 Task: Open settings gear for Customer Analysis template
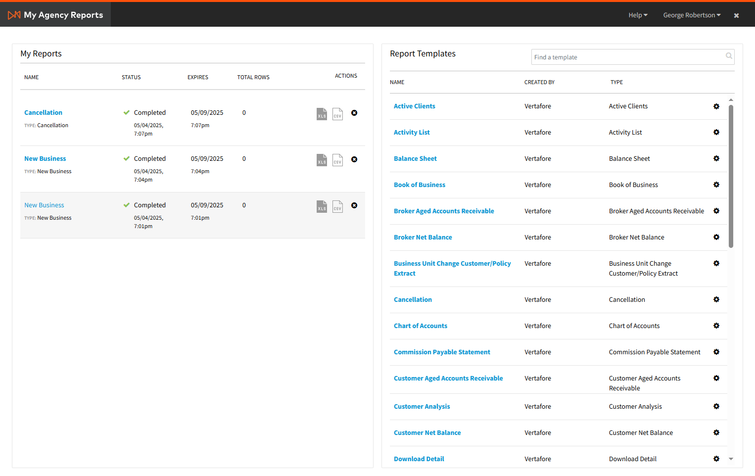[x=716, y=406]
